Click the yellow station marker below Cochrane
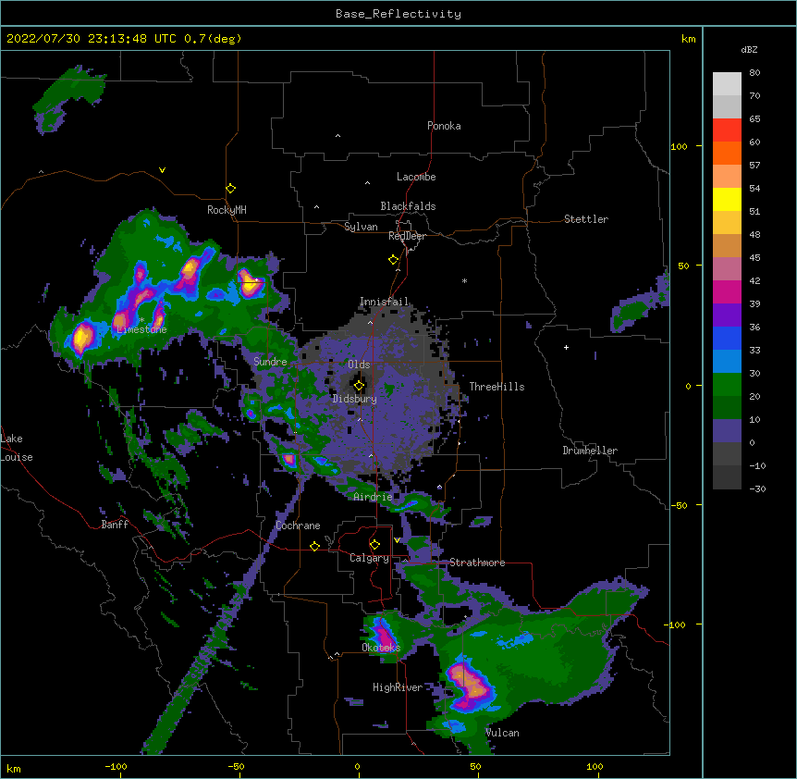 [314, 546]
